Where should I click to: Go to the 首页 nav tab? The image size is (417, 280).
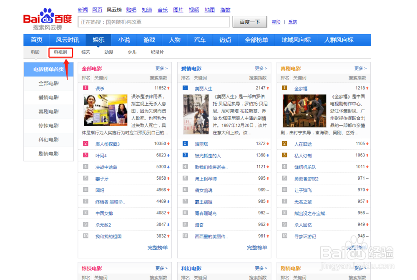pyautogui.click(x=36, y=40)
